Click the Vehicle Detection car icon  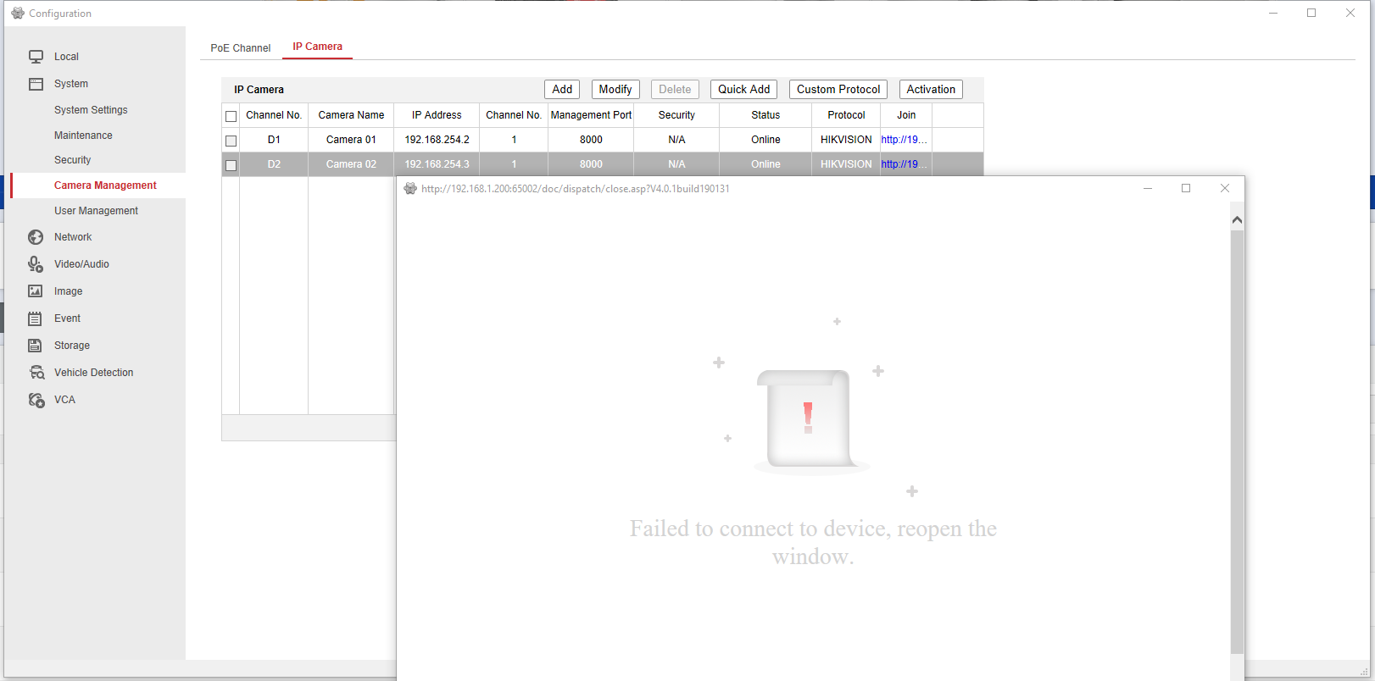(x=36, y=373)
